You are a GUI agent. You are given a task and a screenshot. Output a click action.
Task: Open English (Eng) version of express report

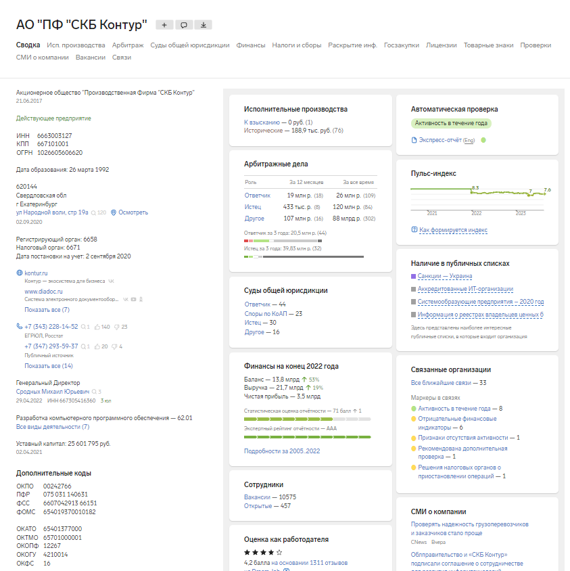tap(469, 141)
